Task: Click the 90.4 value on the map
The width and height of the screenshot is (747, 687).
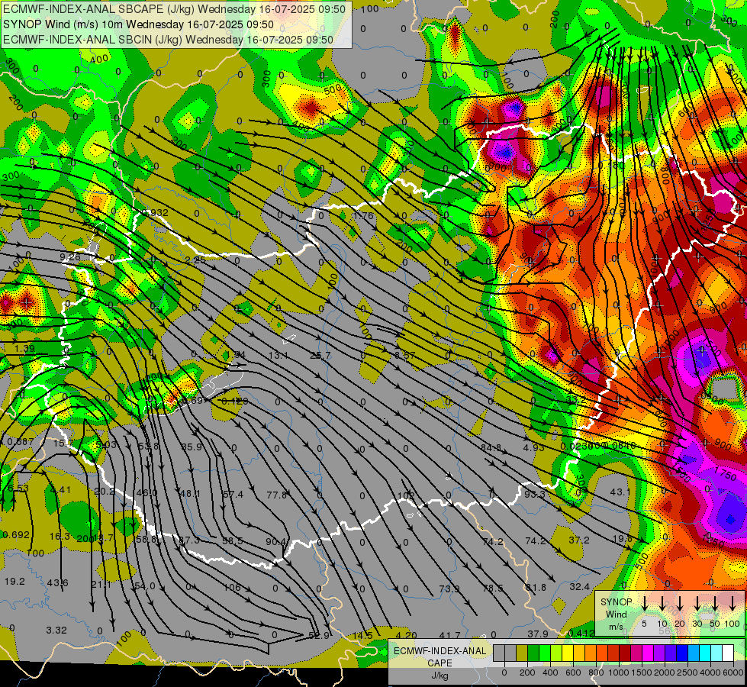Action: tap(277, 542)
